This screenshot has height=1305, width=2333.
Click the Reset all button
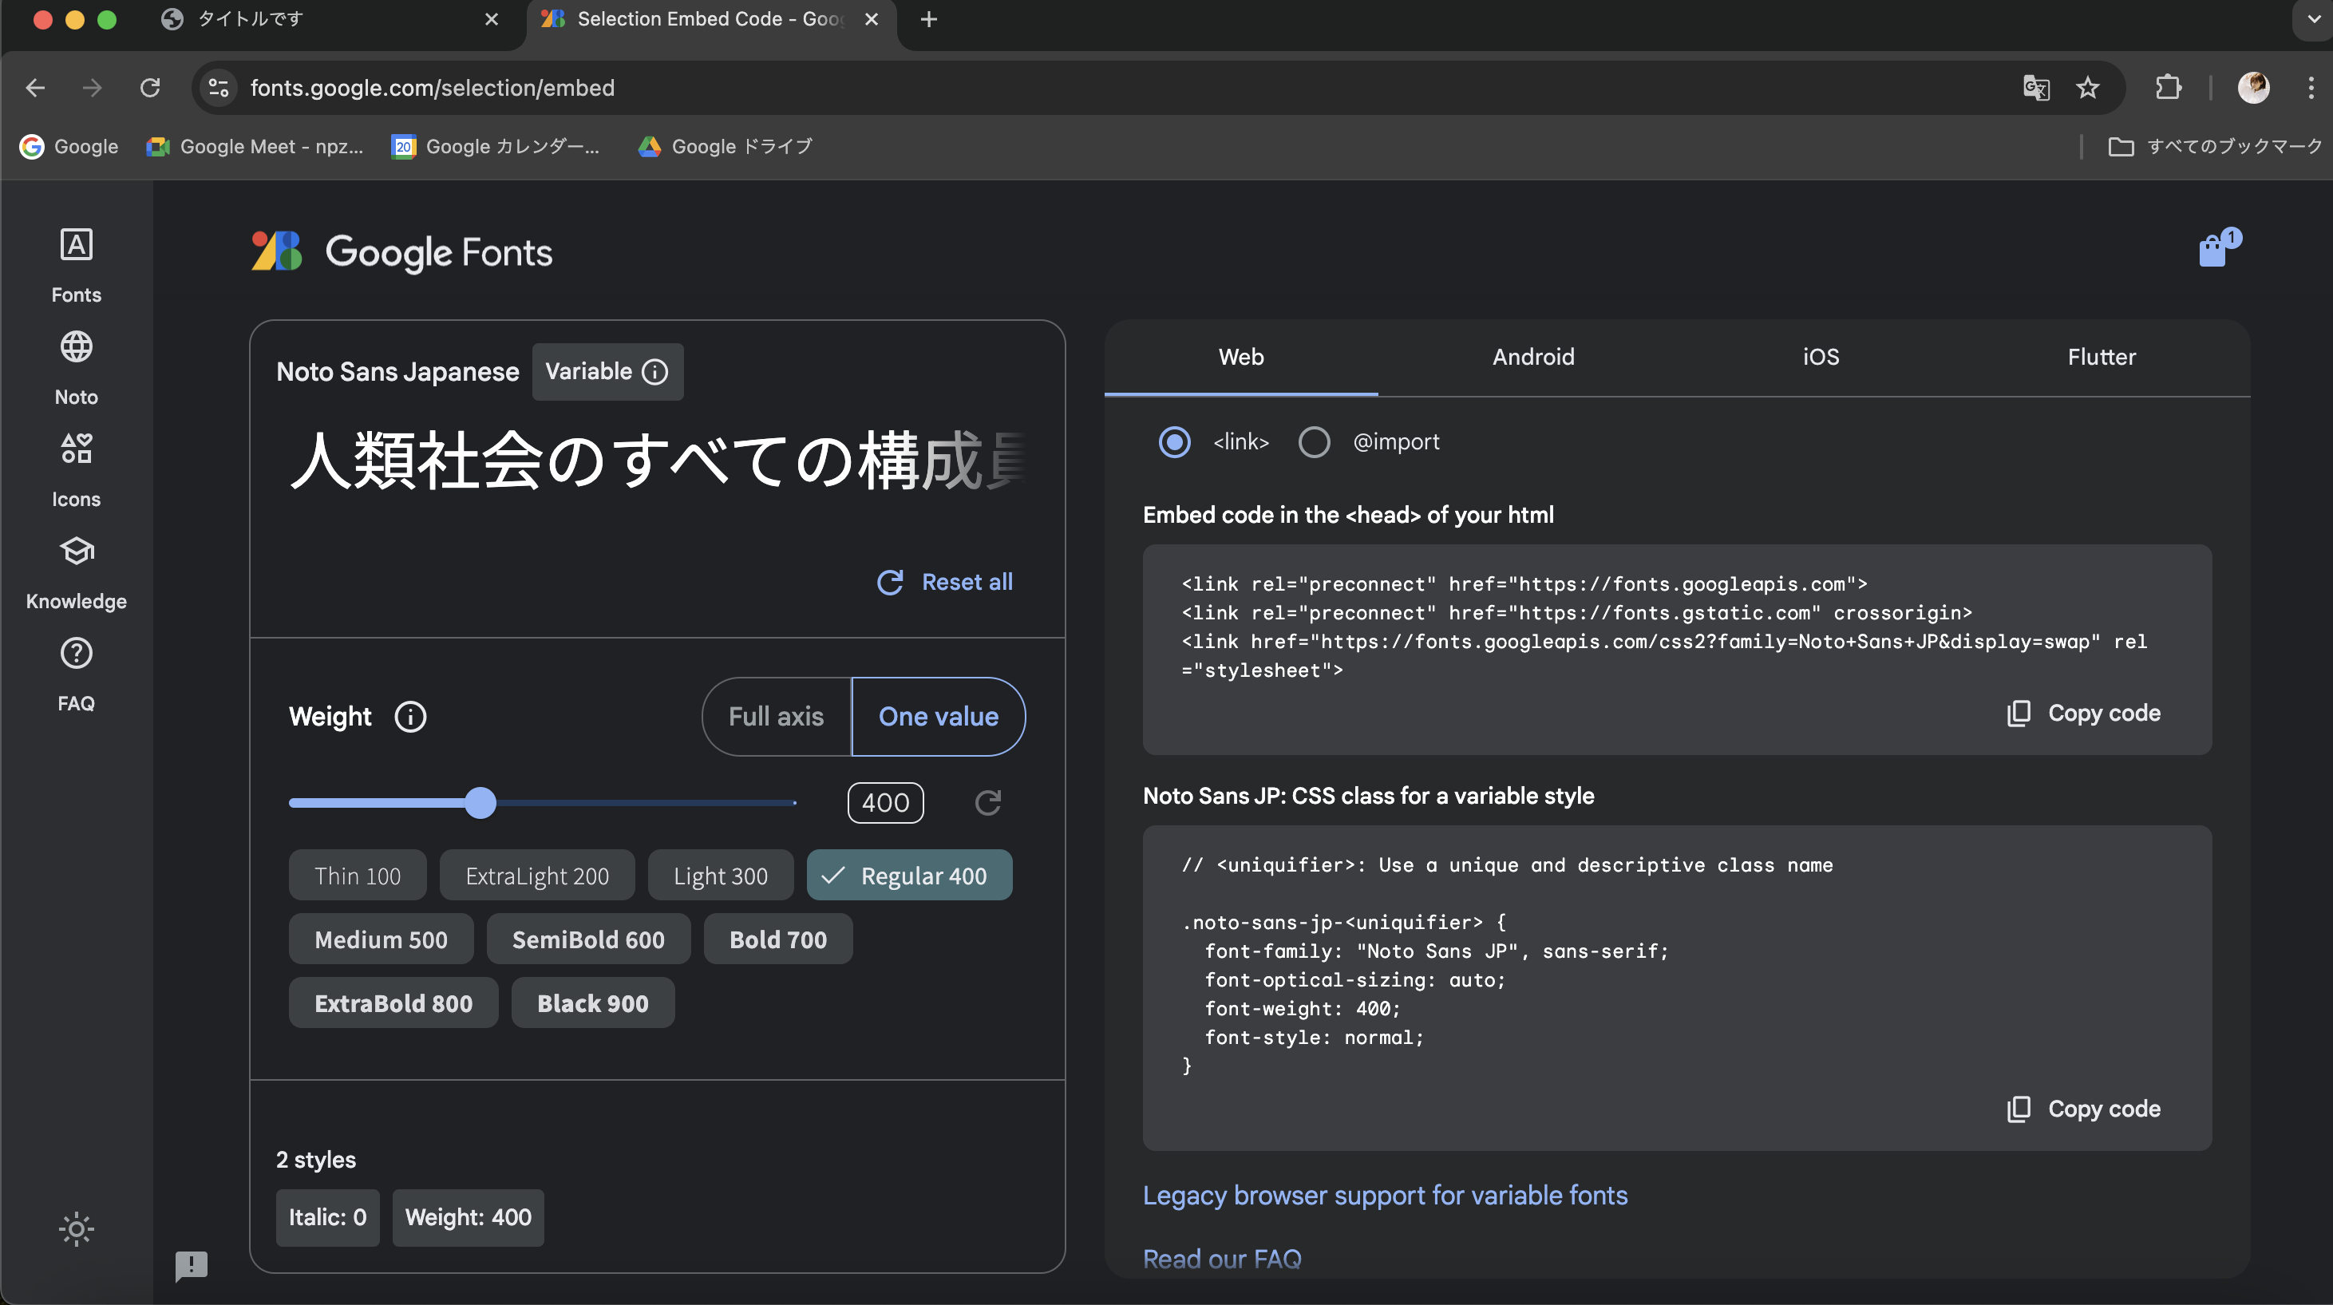[944, 581]
